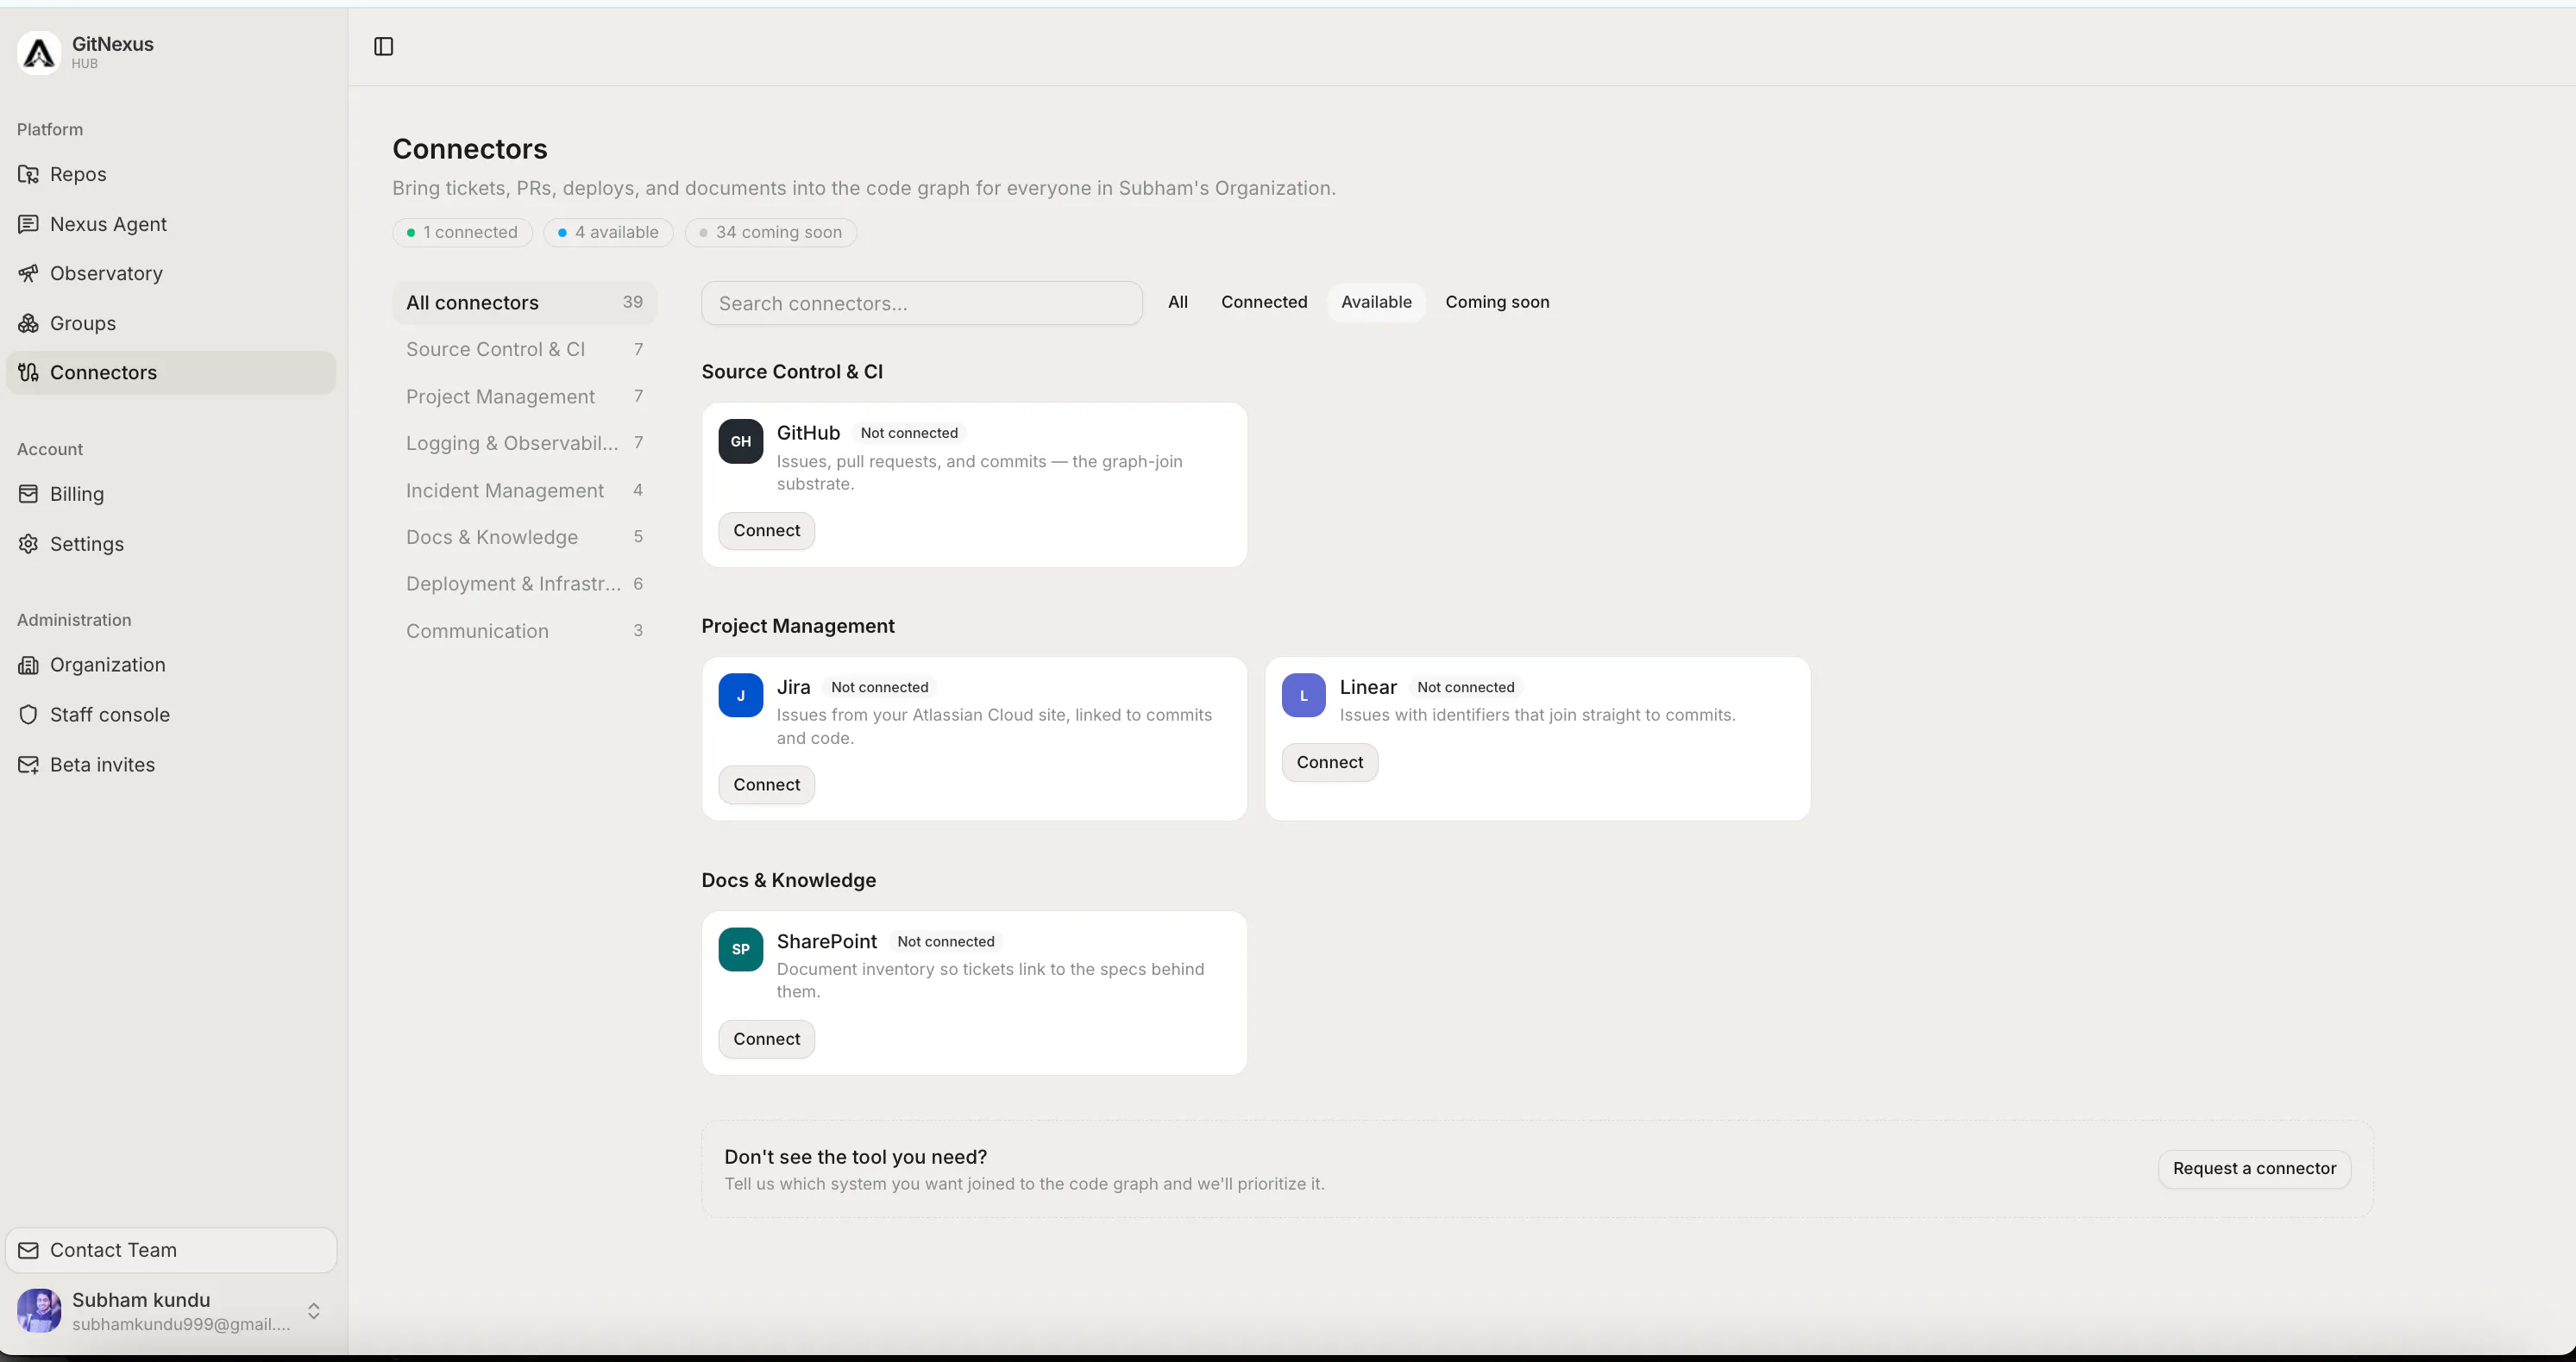Click the SharePoint SP logo tile
2576x1362 pixels.
coord(741,949)
